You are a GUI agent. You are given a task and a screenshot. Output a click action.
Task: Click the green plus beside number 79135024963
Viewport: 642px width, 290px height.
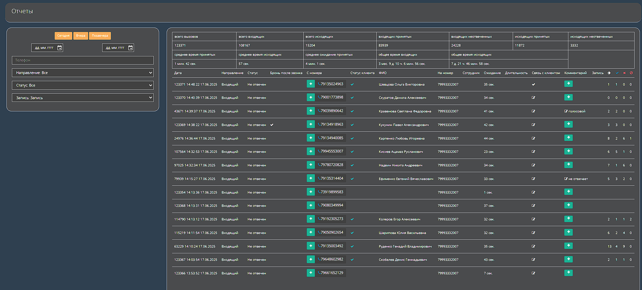point(310,84)
